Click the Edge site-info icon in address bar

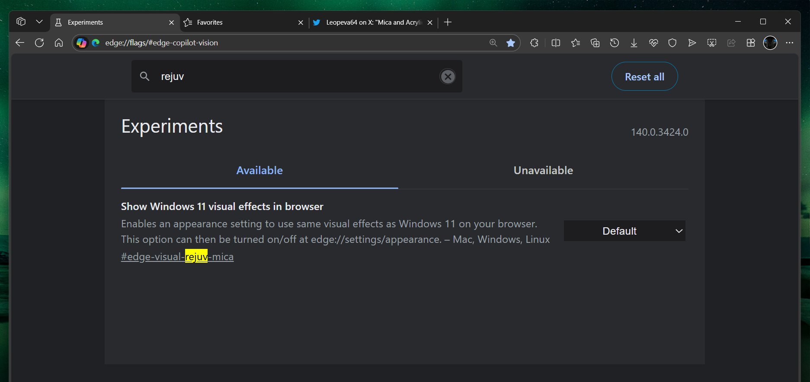tap(96, 43)
